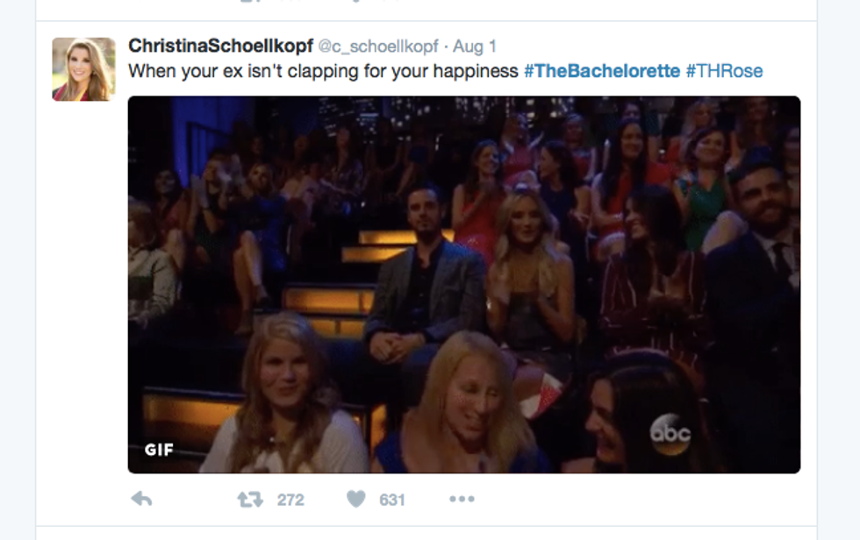Screen dimensions: 860x540
Task: View like count 631
Action: (x=392, y=500)
